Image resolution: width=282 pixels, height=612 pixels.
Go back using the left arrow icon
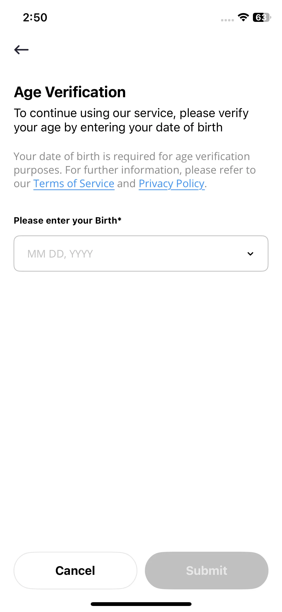[21, 50]
